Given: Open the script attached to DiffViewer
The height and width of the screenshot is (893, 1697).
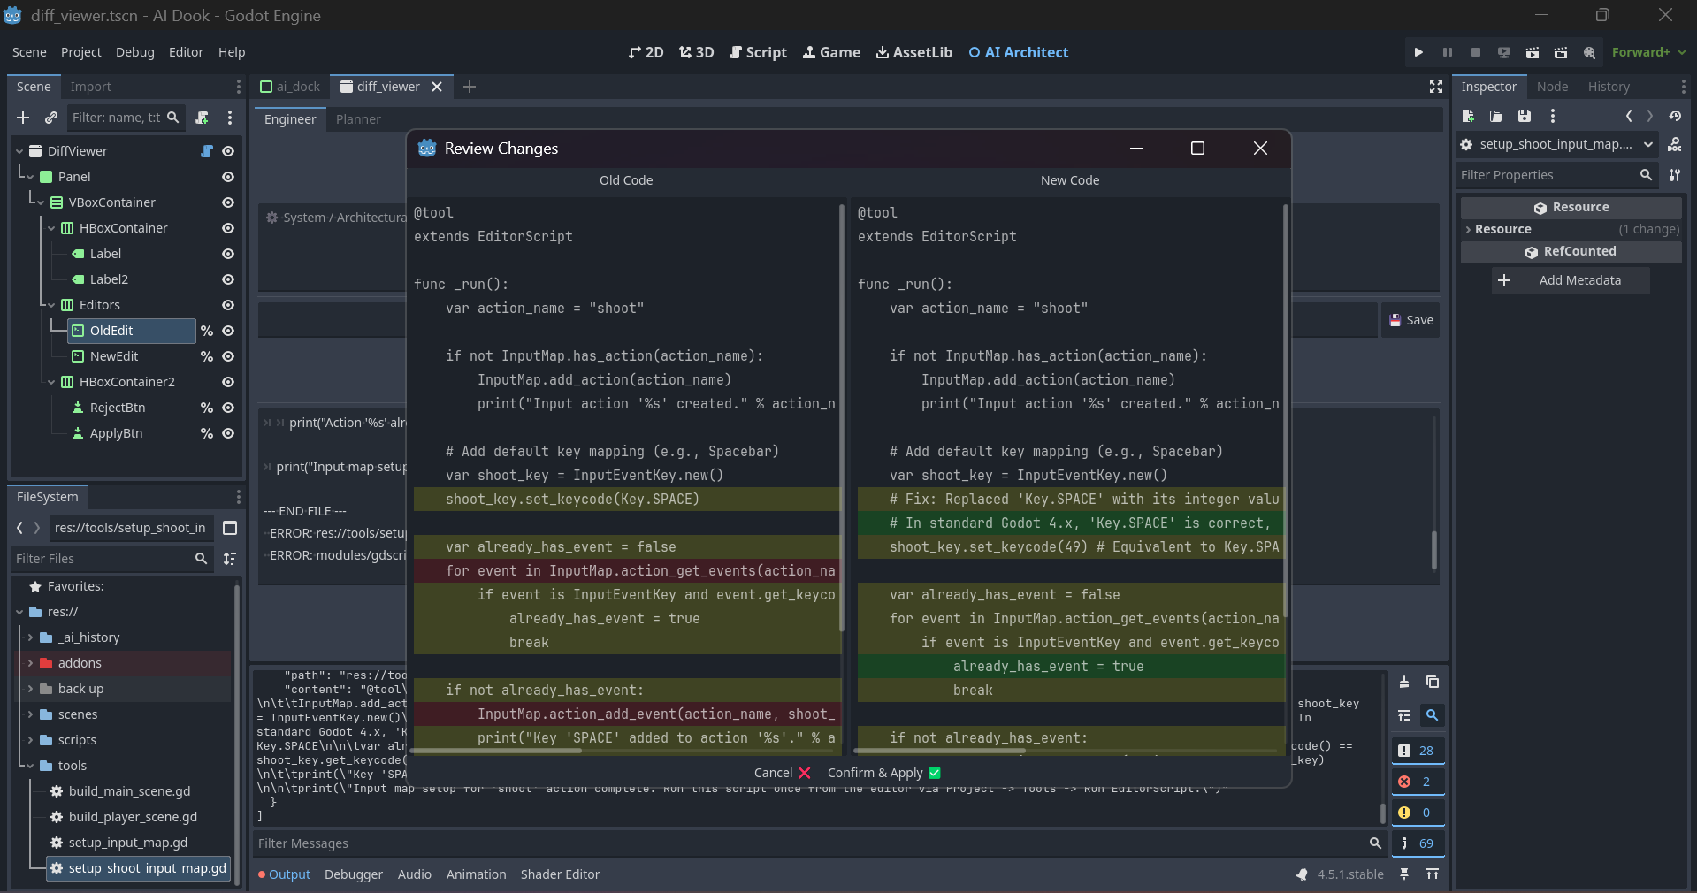Looking at the screenshot, I should coord(207,151).
